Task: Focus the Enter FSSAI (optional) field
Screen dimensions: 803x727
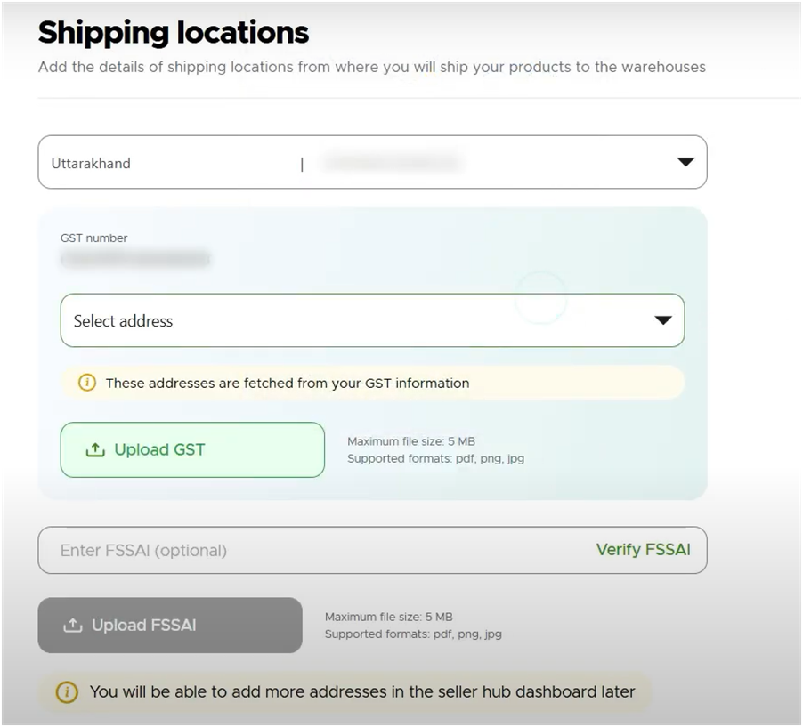Action: (x=372, y=551)
